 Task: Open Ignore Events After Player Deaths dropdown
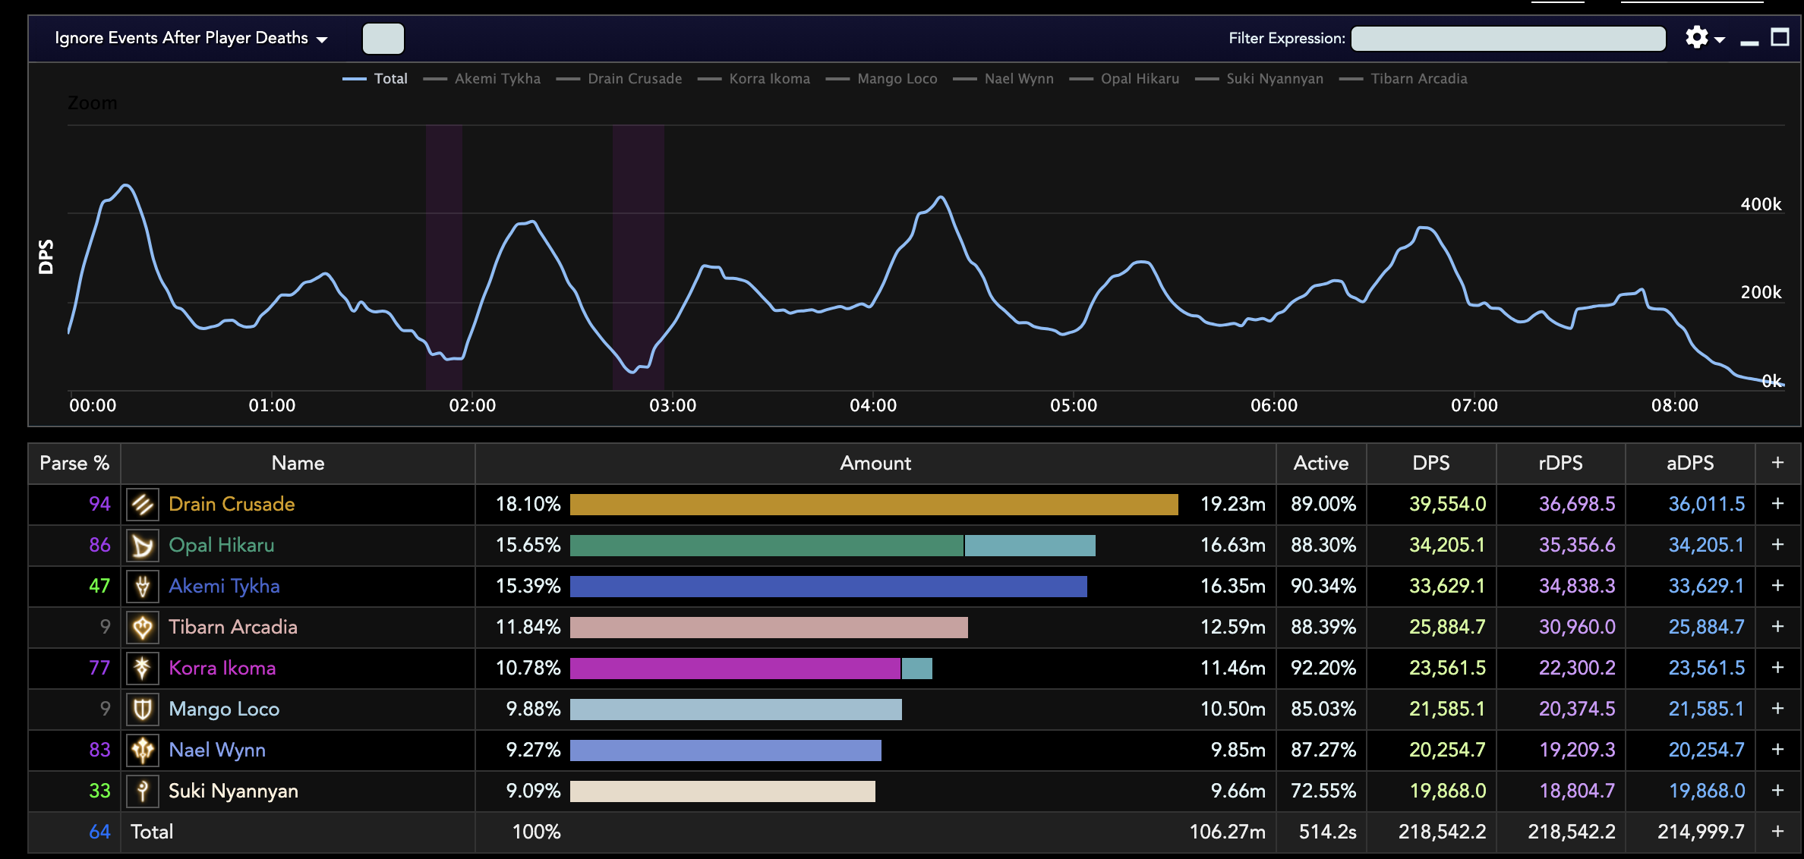[x=191, y=39]
